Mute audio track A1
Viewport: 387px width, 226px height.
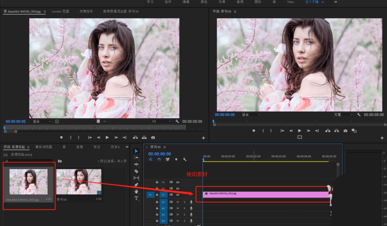[178, 202]
